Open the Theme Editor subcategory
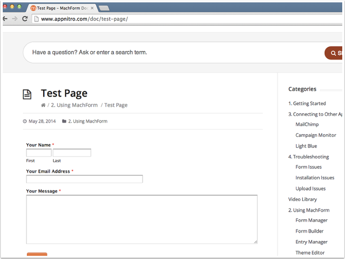The width and height of the screenshot is (345, 259). [310, 253]
